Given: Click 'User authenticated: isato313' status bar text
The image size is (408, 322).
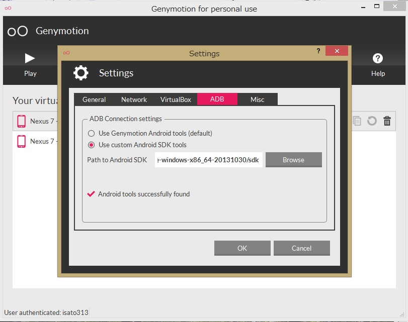Looking at the screenshot, I should click(46, 312).
